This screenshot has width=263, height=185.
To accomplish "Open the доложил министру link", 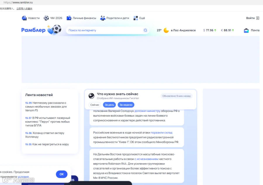I will pos(148,111).
